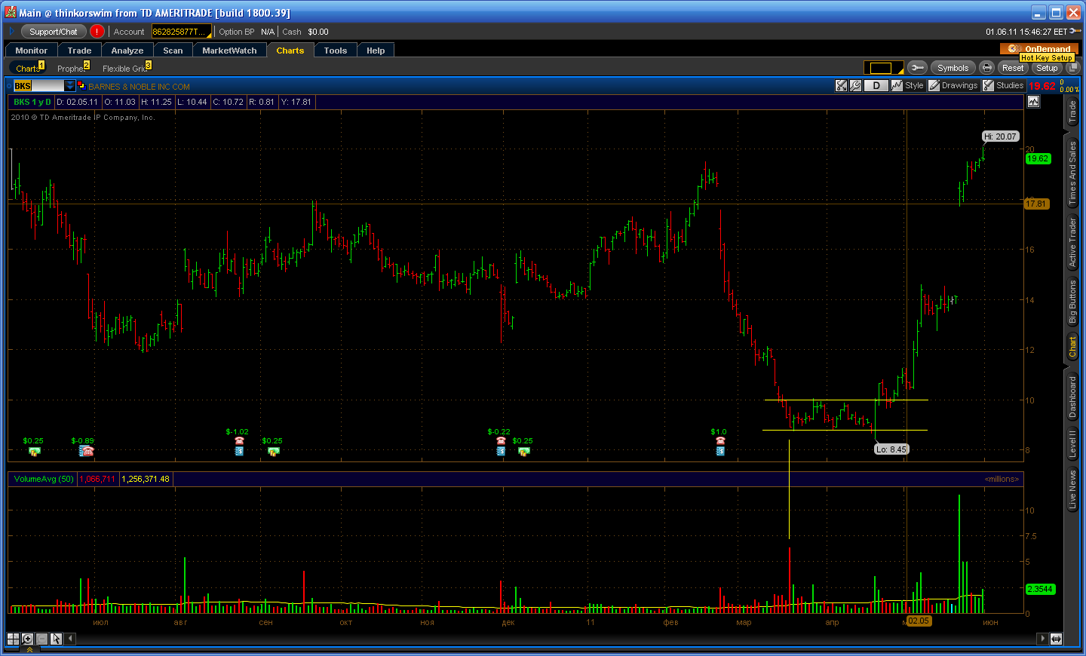Click the scroll left arrow at chart bottom
Viewport: 1086px width, 656px height.
(x=70, y=639)
